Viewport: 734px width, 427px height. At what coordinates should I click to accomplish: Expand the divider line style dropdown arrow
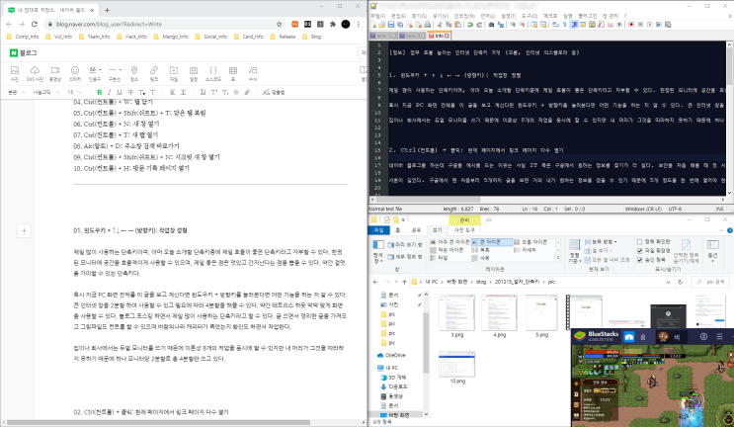coord(121,70)
